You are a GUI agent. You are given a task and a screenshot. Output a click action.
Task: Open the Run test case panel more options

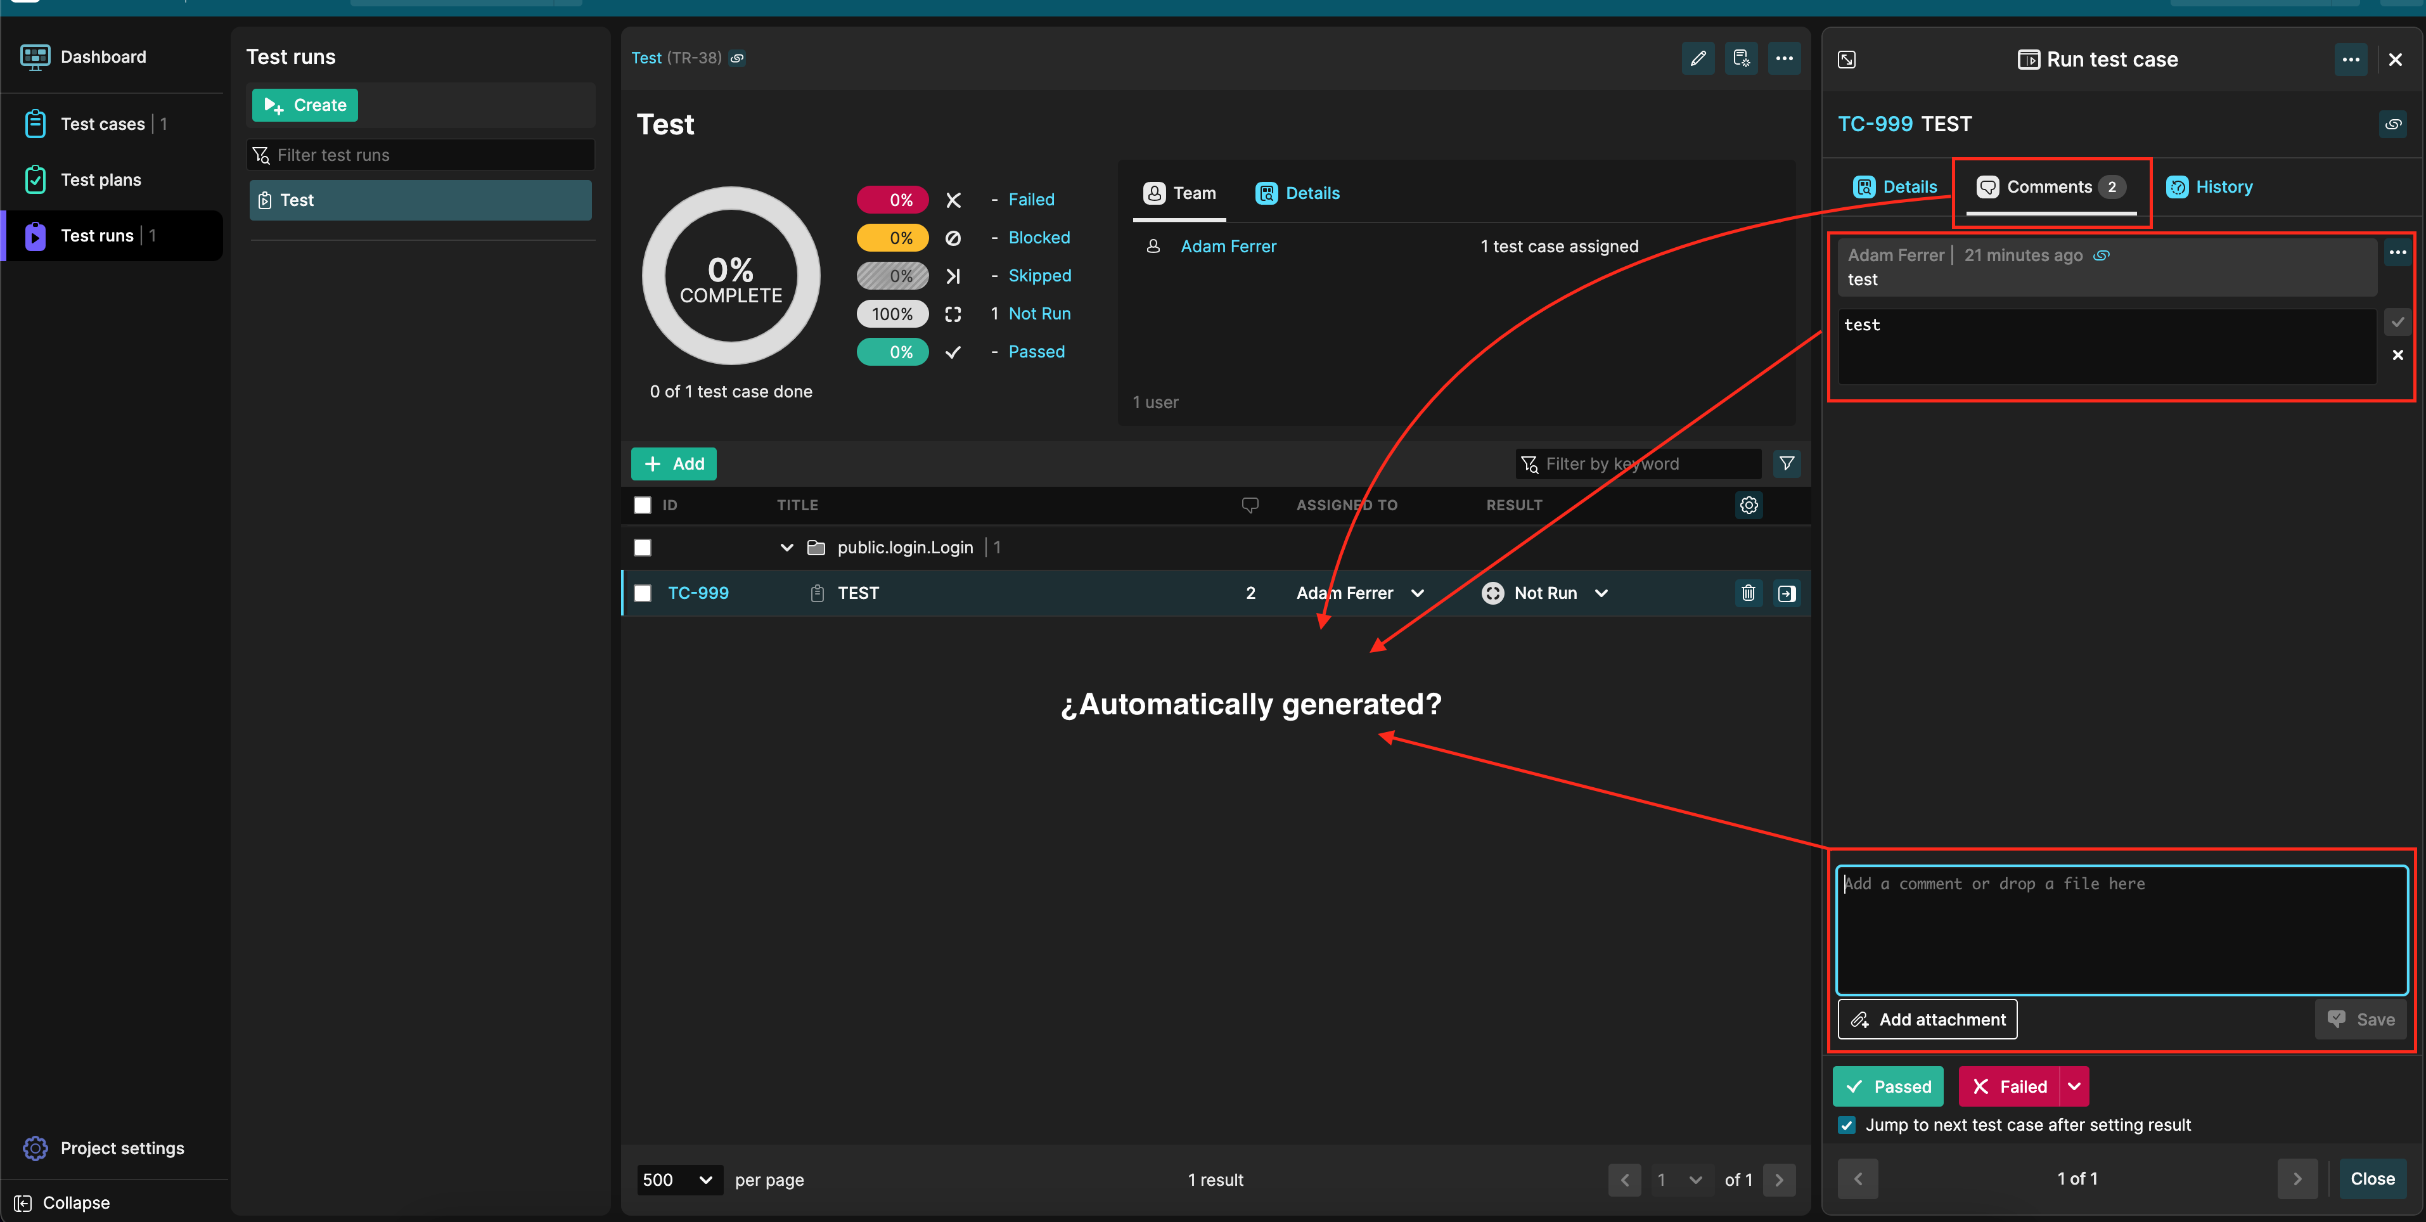(2351, 60)
